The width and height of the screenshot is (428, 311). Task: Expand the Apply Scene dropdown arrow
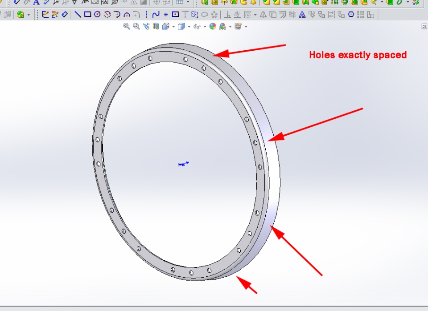tap(230, 27)
